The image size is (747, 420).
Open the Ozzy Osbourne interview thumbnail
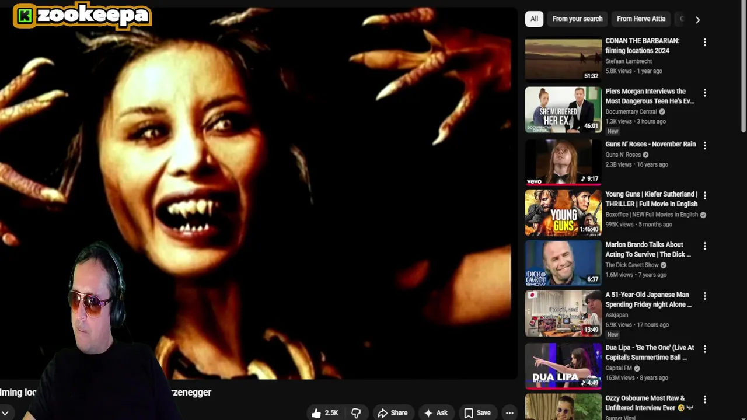(563, 407)
